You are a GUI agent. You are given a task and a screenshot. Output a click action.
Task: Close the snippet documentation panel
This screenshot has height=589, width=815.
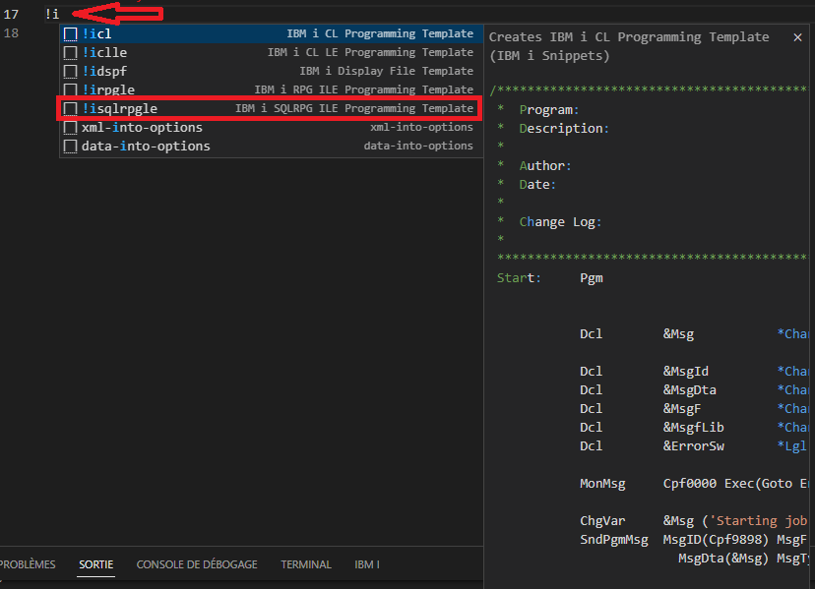[x=798, y=37]
